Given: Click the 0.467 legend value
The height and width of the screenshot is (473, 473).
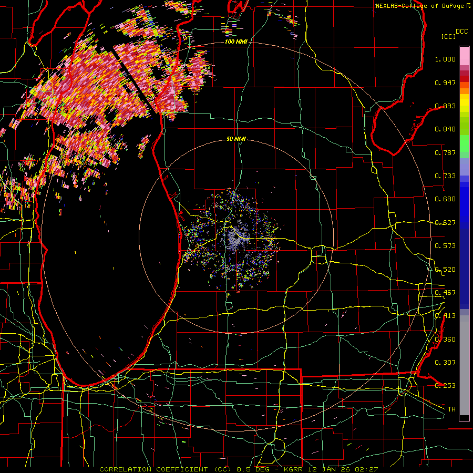Looking at the screenshot, I should pyautogui.click(x=445, y=293).
